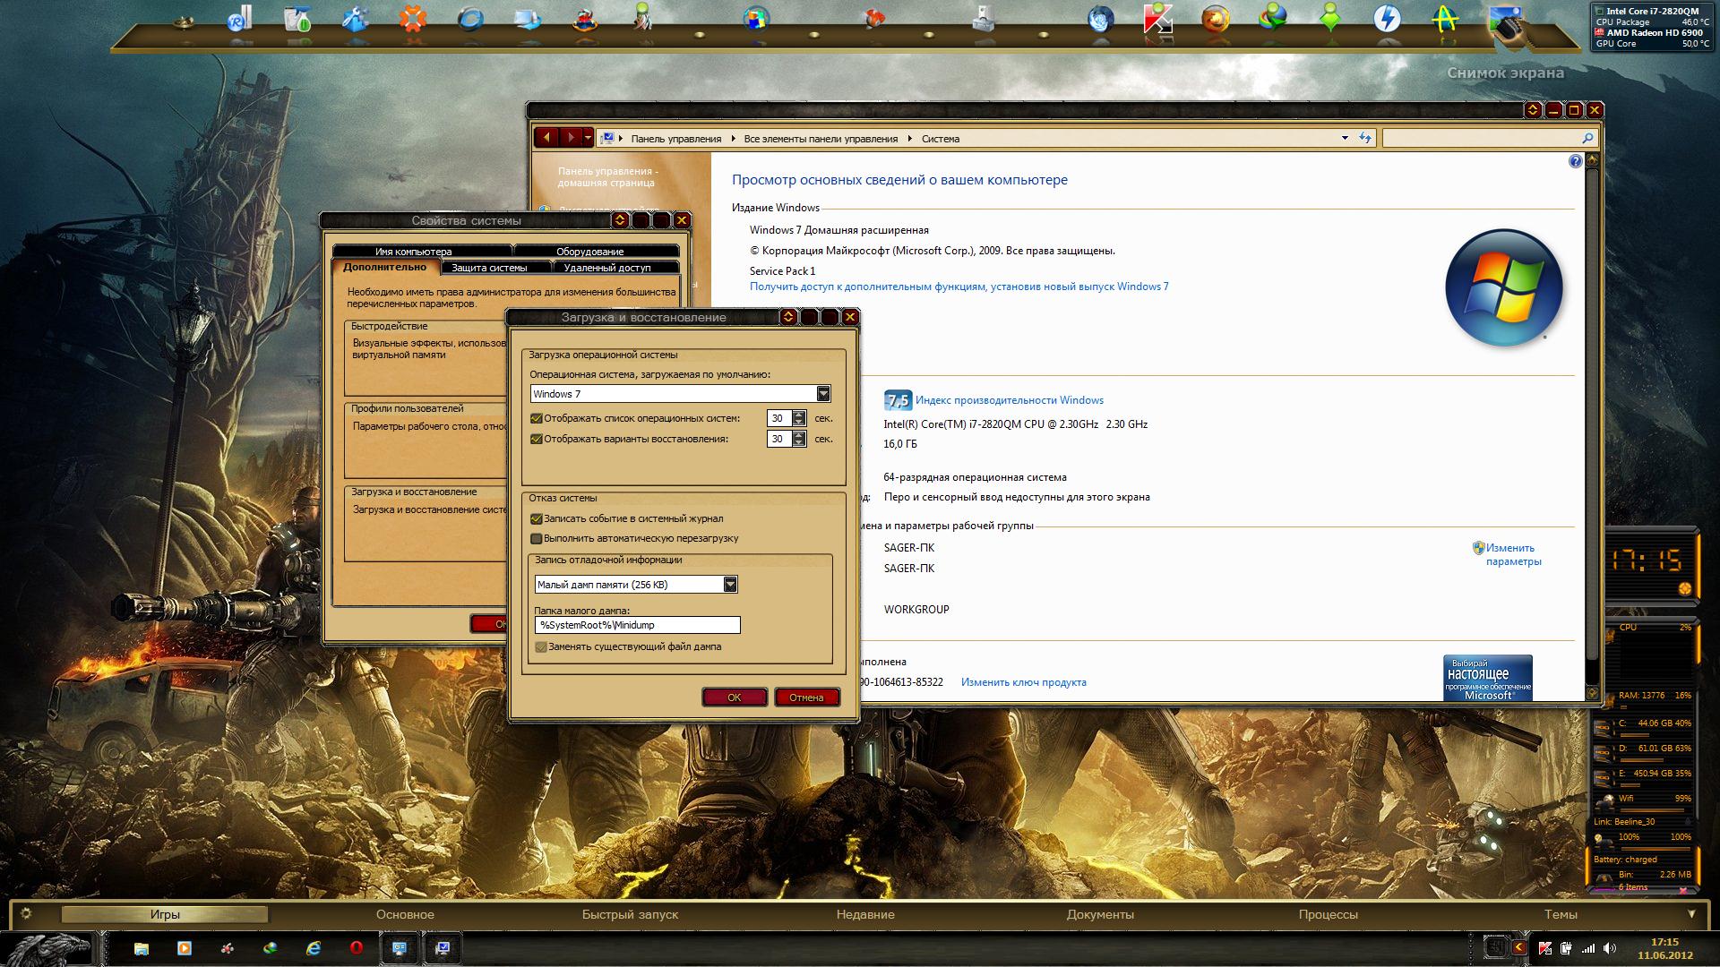
Task: Click the volume speaker tray icon
Action: 1610,948
